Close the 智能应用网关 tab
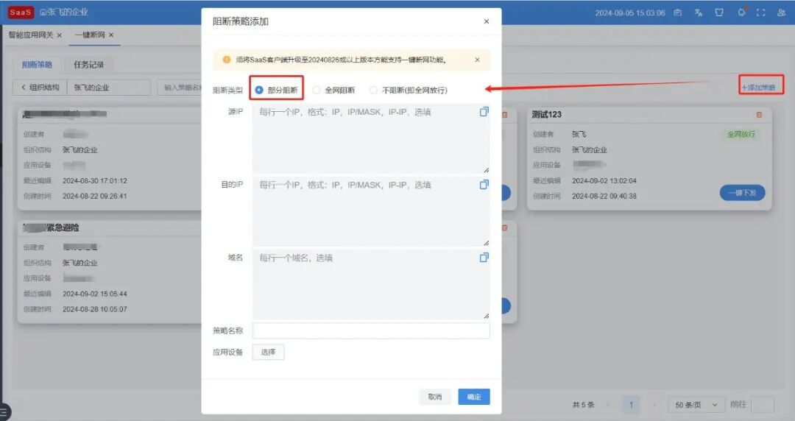The width and height of the screenshot is (795, 421). pyautogui.click(x=60, y=35)
